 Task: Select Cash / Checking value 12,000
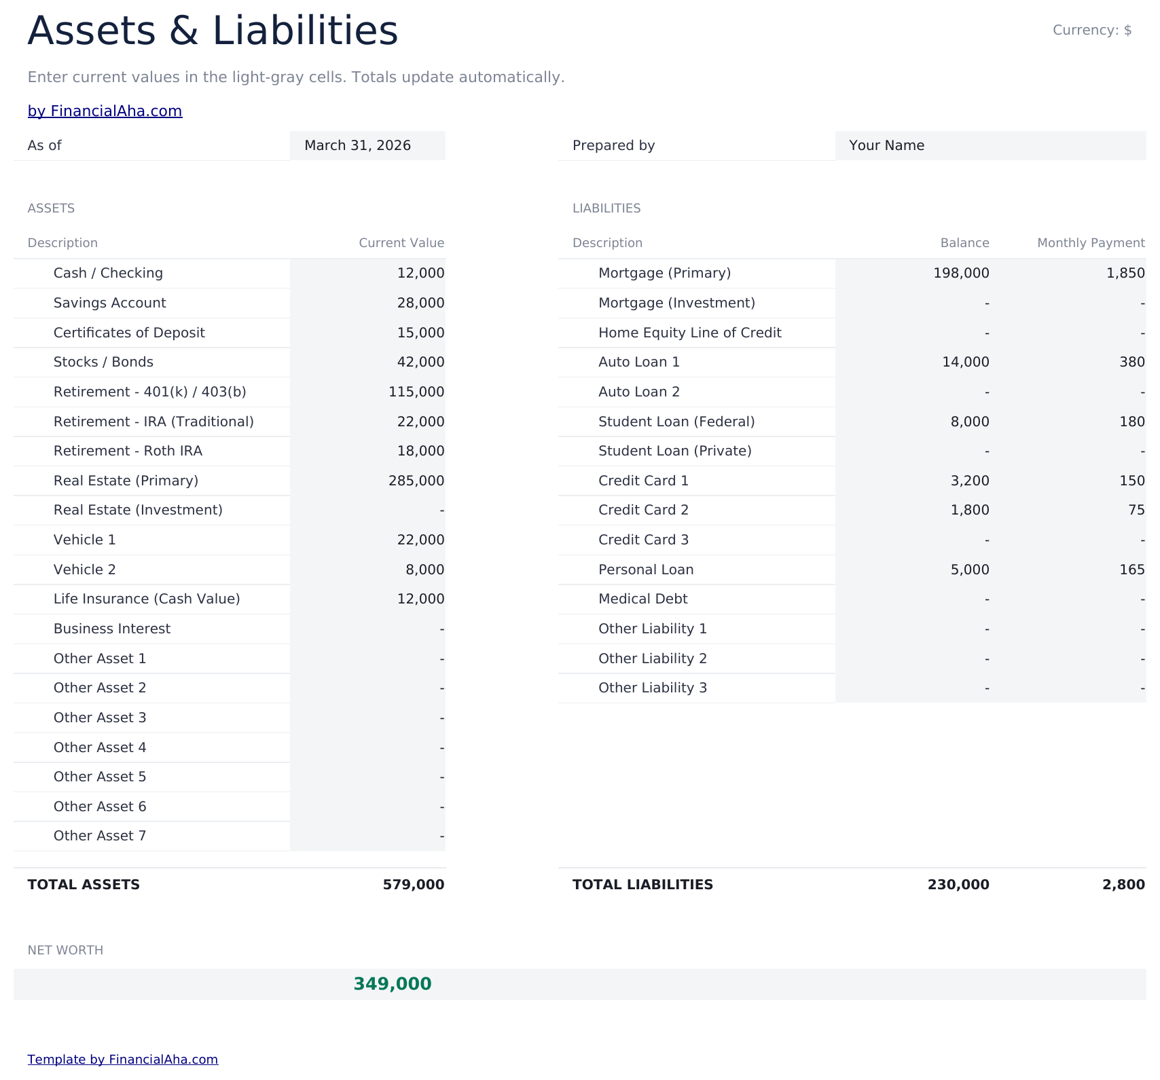pyautogui.click(x=367, y=273)
